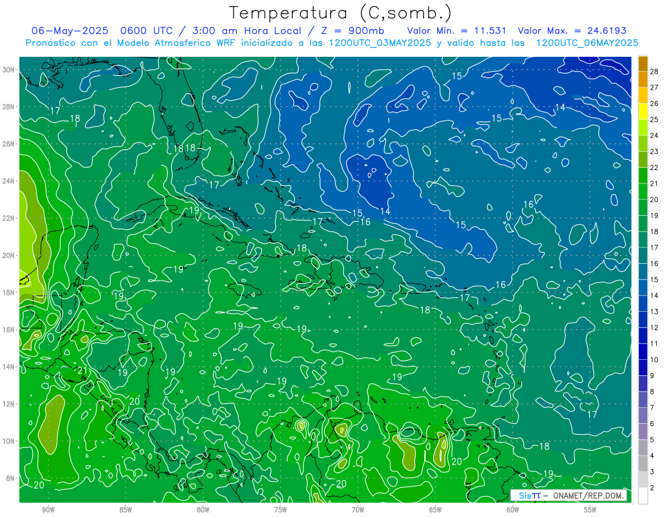The image size is (669, 517).
Task: Click the legend value 9
Action: (x=652, y=376)
